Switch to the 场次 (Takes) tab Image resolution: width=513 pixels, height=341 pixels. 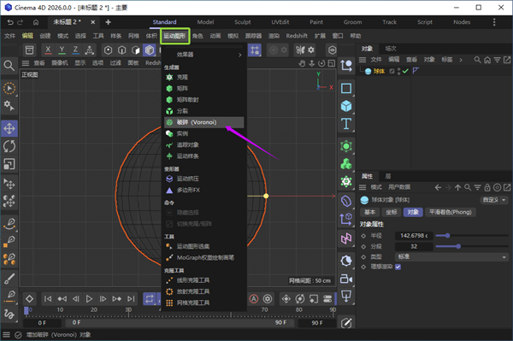[391, 49]
